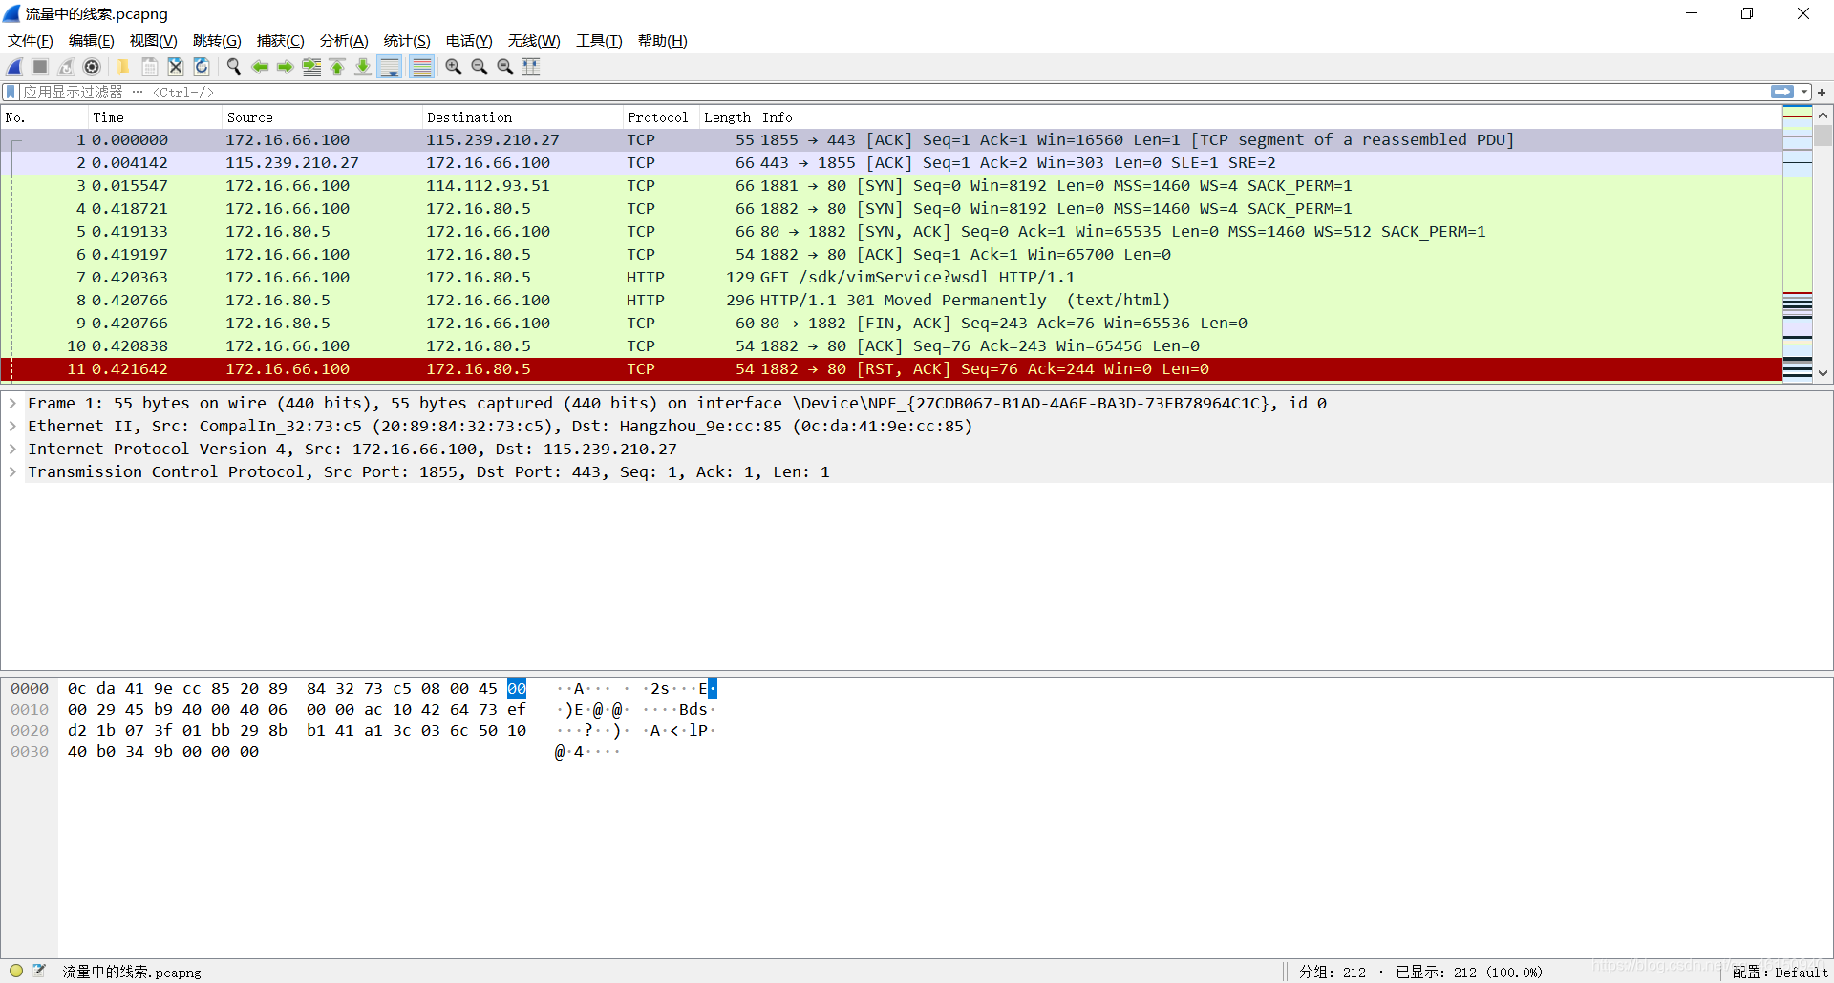
Task: Click the zoom out icon
Action: point(480,67)
